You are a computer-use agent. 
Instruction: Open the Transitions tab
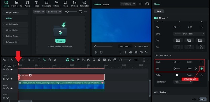(46, 4)
